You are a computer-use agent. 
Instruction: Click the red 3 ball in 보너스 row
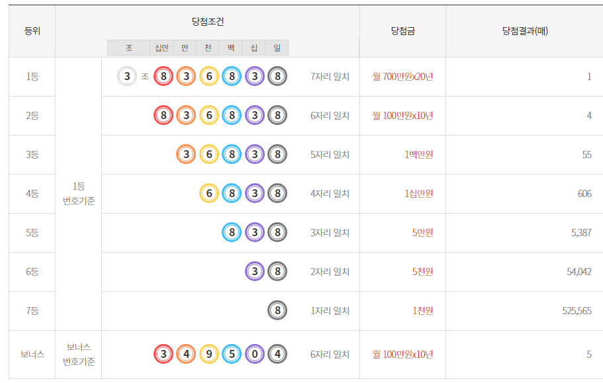pos(163,354)
